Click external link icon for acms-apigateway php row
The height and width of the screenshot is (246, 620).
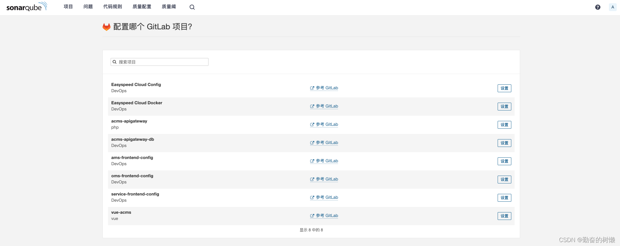pyautogui.click(x=312, y=124)
